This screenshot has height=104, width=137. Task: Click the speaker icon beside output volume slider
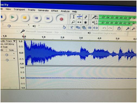(x=34, y=26)
